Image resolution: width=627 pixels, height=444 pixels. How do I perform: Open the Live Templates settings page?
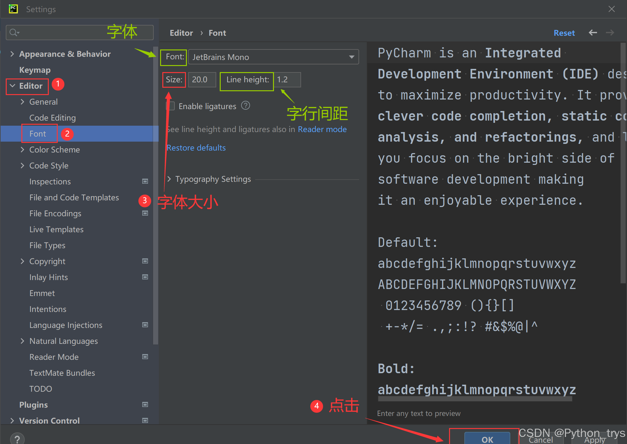[56, 229]
